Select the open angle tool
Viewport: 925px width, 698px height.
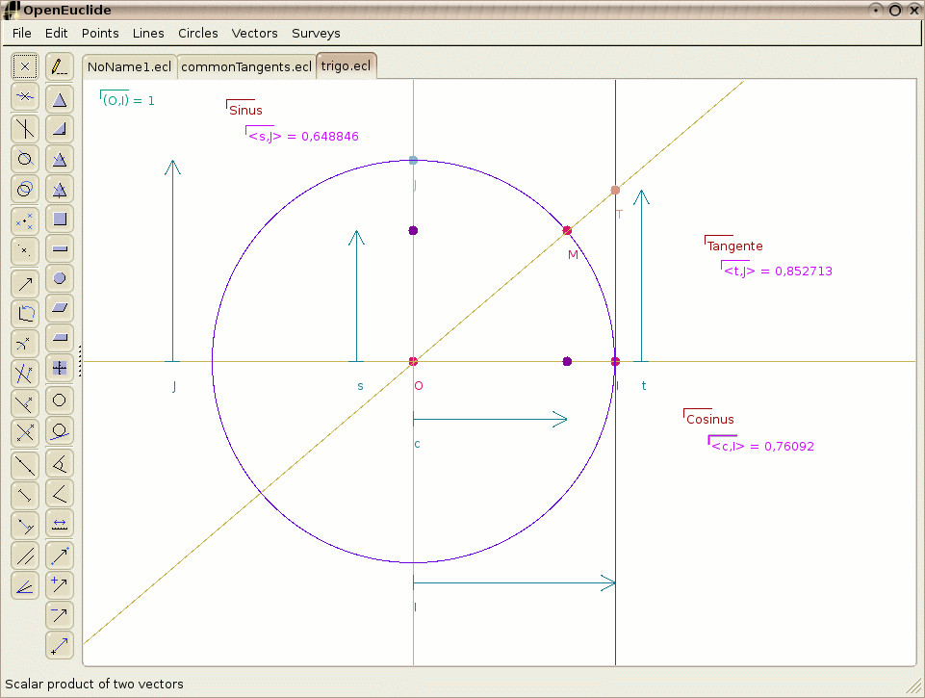coord(60,493)
